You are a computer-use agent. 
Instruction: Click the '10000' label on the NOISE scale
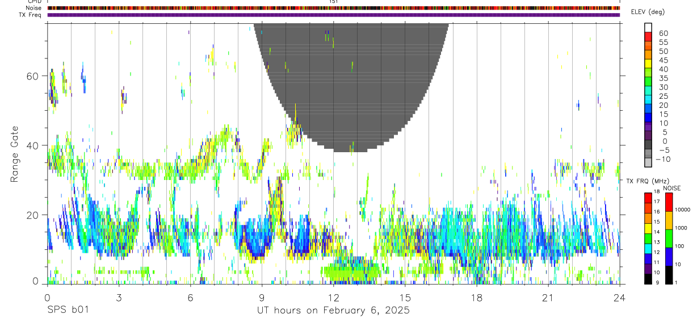pyautogui.click(x=682, y=210)
